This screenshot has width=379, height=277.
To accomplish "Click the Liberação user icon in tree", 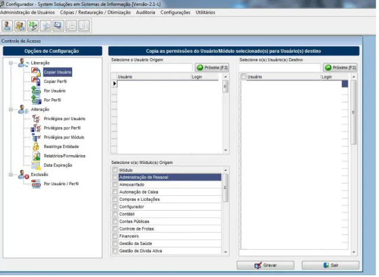I will pyautogui.click(x=23, y=63).
